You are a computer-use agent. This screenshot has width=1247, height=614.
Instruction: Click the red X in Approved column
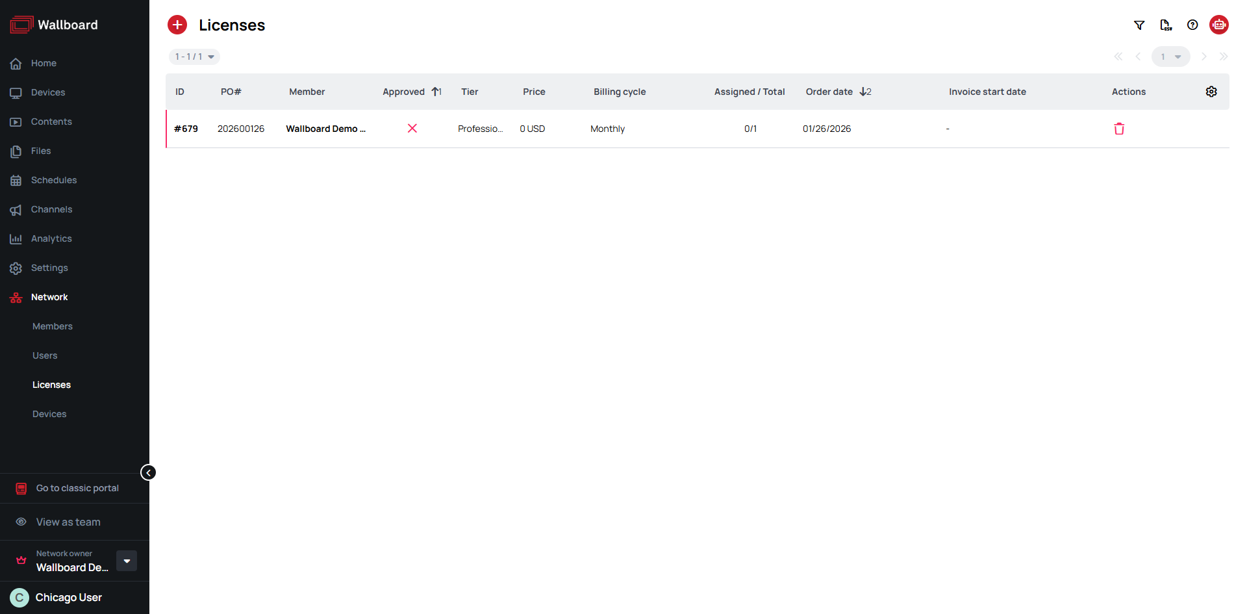tap(412, 129)
